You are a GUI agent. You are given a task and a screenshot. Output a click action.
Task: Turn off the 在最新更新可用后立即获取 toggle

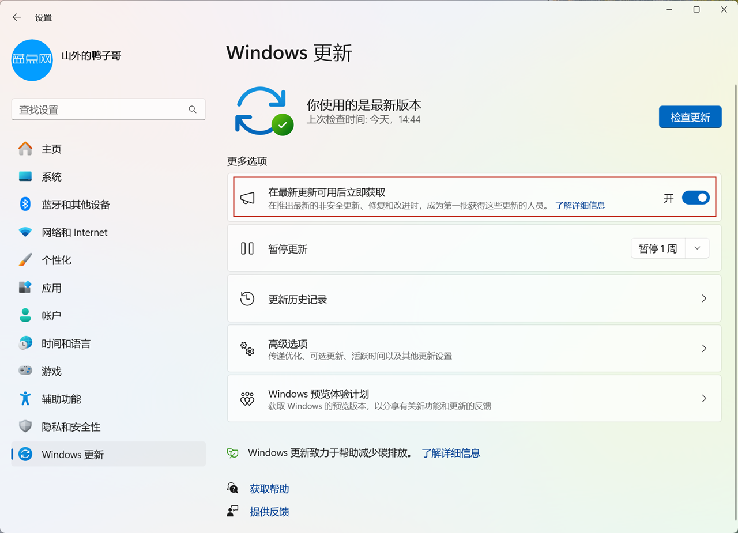(x=696, y=198)
